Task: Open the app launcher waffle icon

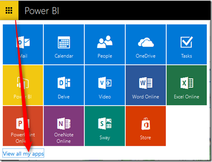Action: (x=9, y=10)
